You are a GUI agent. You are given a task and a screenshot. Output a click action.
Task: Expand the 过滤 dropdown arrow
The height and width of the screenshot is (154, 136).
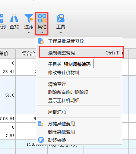tap(29, 33)
